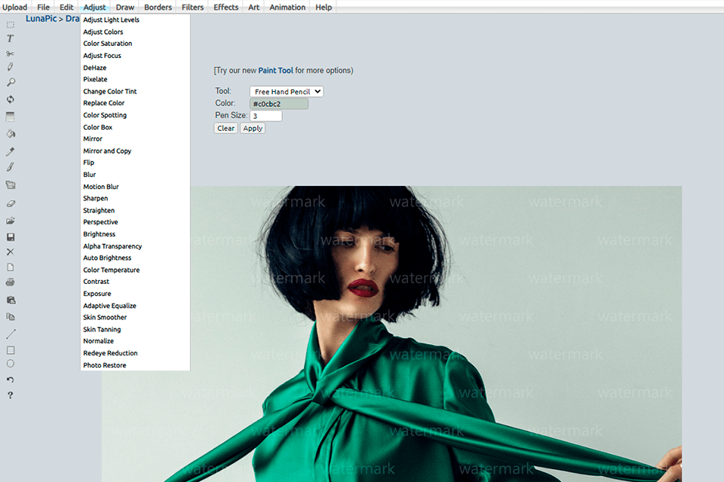Screen dimensions: 724x482
Task: Open the Free Hand Pencil tool dropdown
Action: coord(286,92)
